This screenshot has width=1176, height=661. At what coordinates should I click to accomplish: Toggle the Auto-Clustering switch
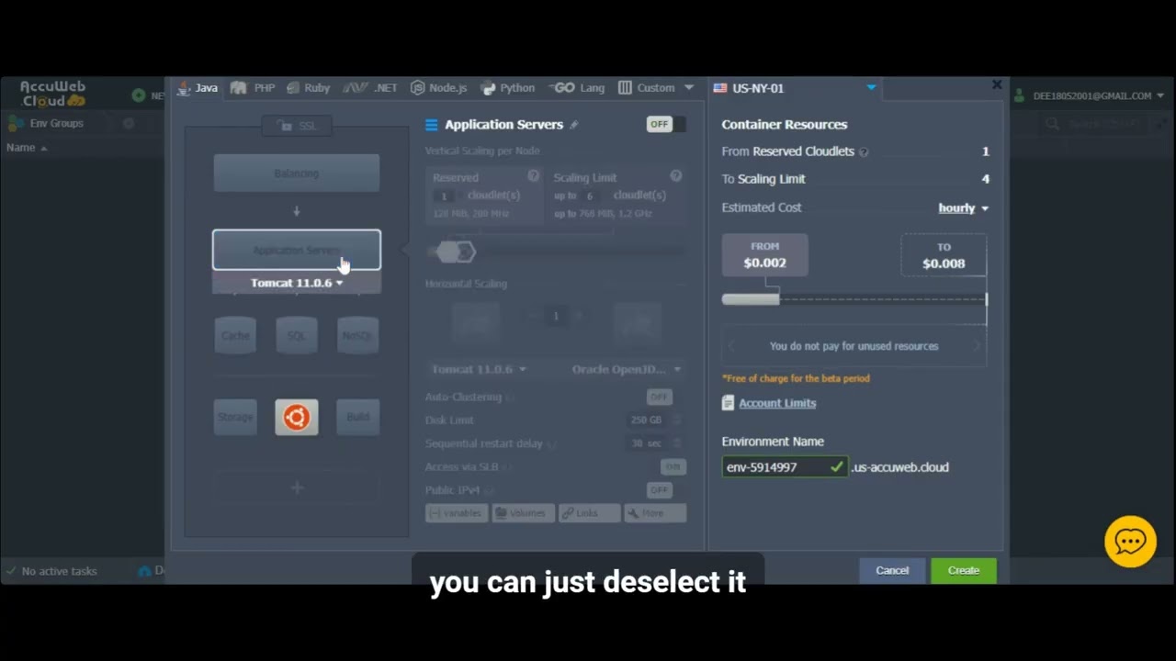click(659, 397)
